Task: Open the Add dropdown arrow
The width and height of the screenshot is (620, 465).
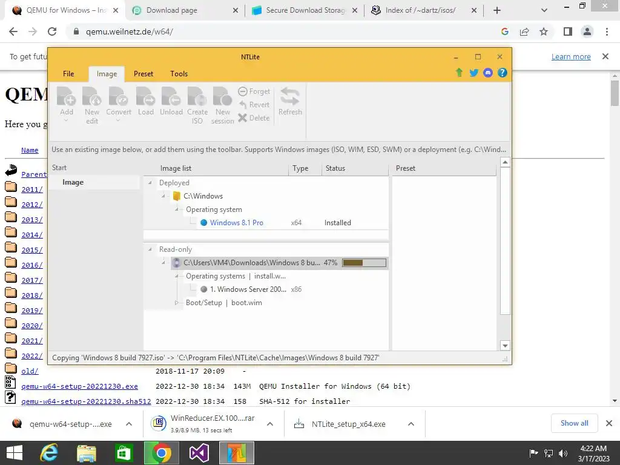Action: click(67, 120)
